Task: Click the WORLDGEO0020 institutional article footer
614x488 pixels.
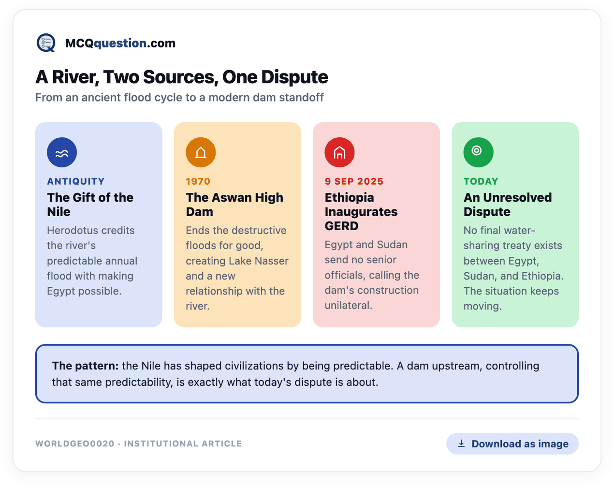Action: [x=138, y=444]
